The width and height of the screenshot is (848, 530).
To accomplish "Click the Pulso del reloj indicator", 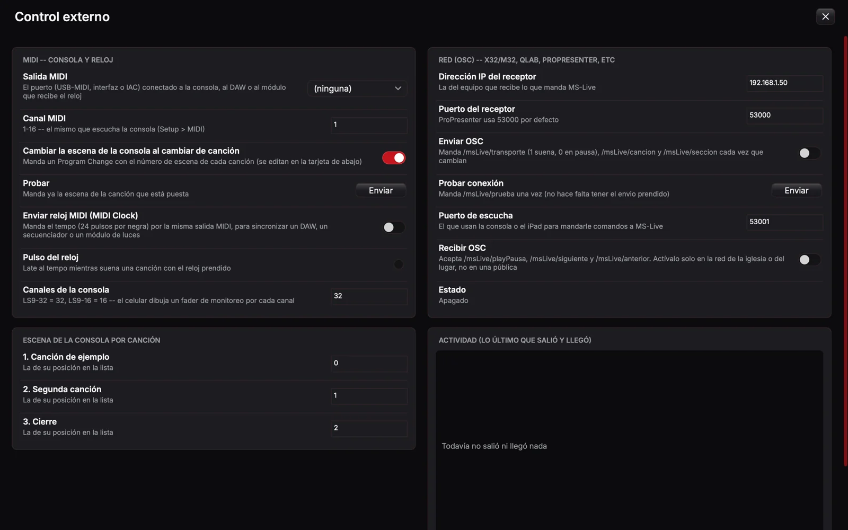I will (x=399, y=264).
